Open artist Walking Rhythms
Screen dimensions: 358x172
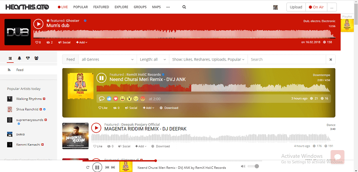(29, 99)
